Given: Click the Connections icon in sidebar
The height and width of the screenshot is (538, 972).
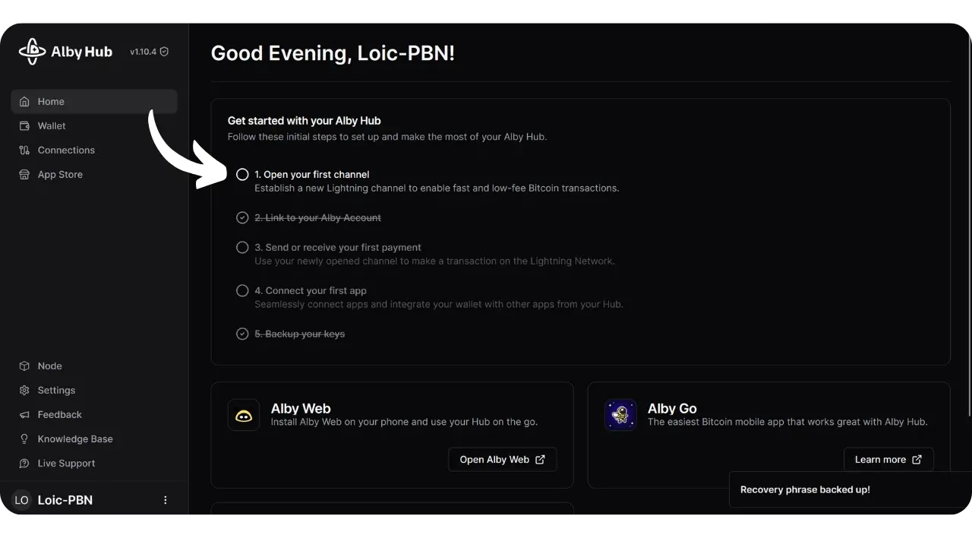Looking at the screenshot, I should (x=24, y=150).
